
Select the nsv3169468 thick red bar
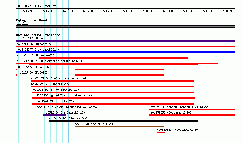119,75
